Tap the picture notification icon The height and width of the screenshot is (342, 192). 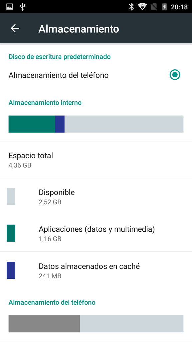pos(10,7)
